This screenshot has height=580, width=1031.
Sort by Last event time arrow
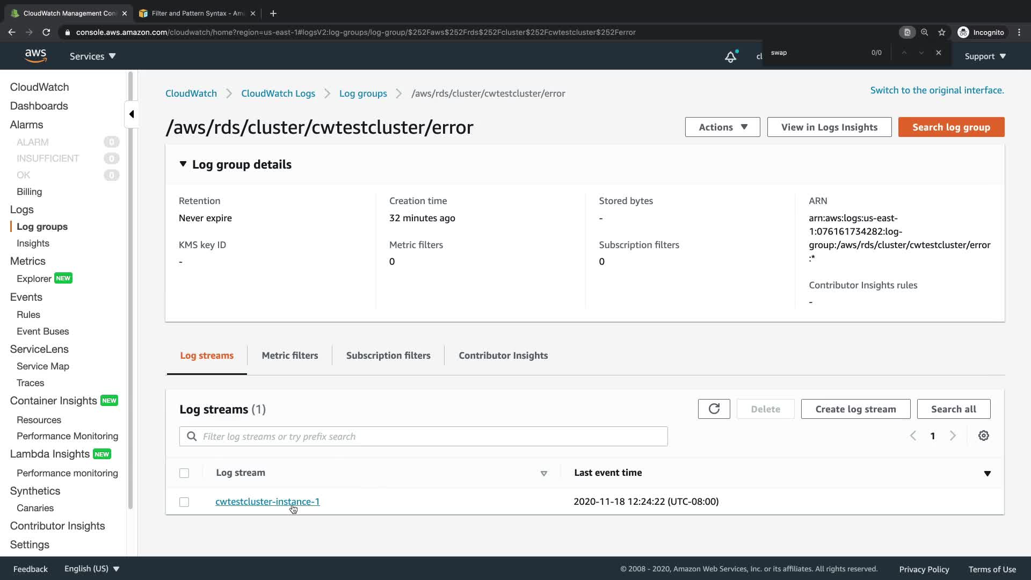(x=987, y=473)
